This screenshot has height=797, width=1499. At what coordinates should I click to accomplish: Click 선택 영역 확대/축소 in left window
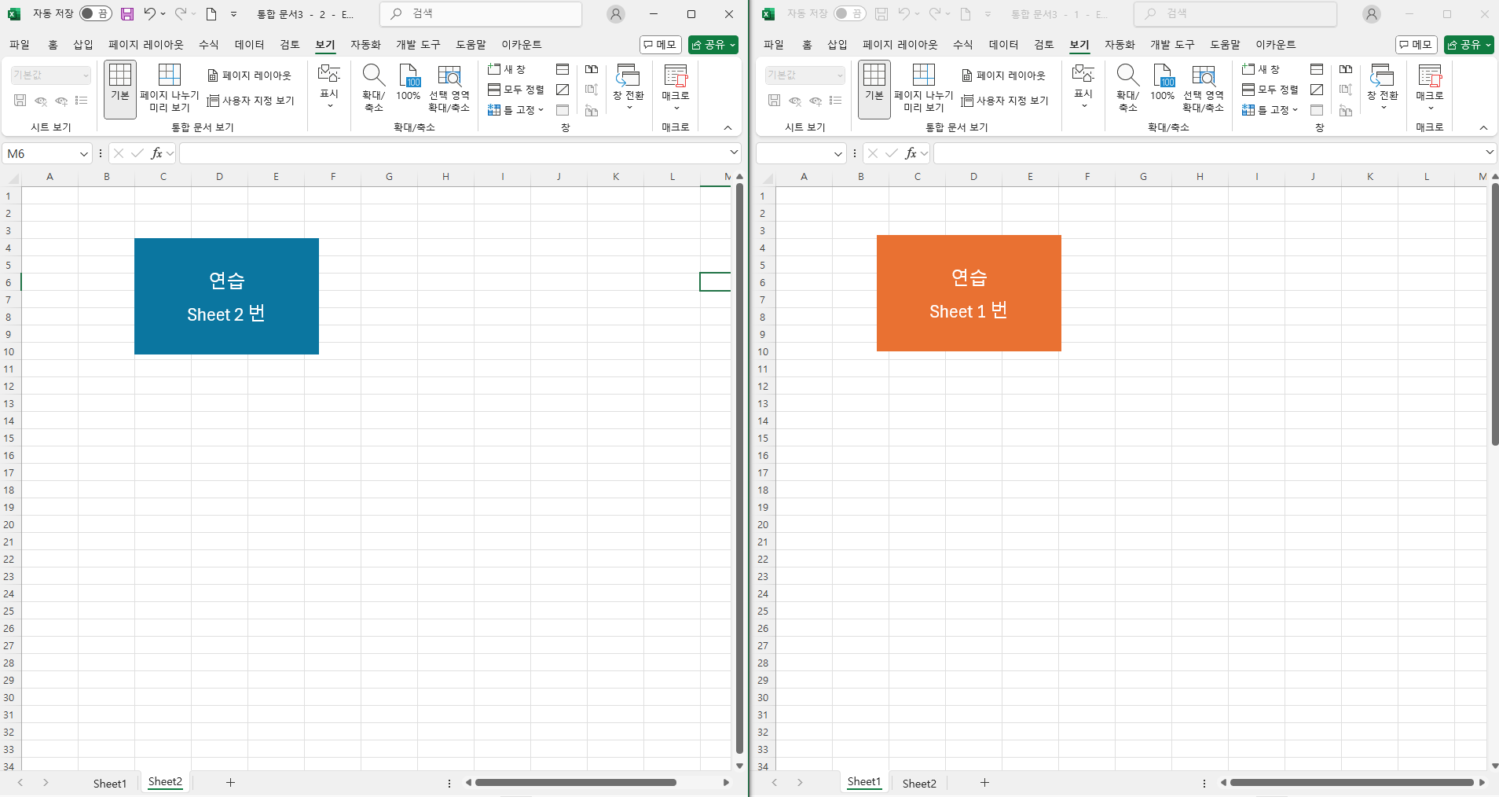[449, 89]
